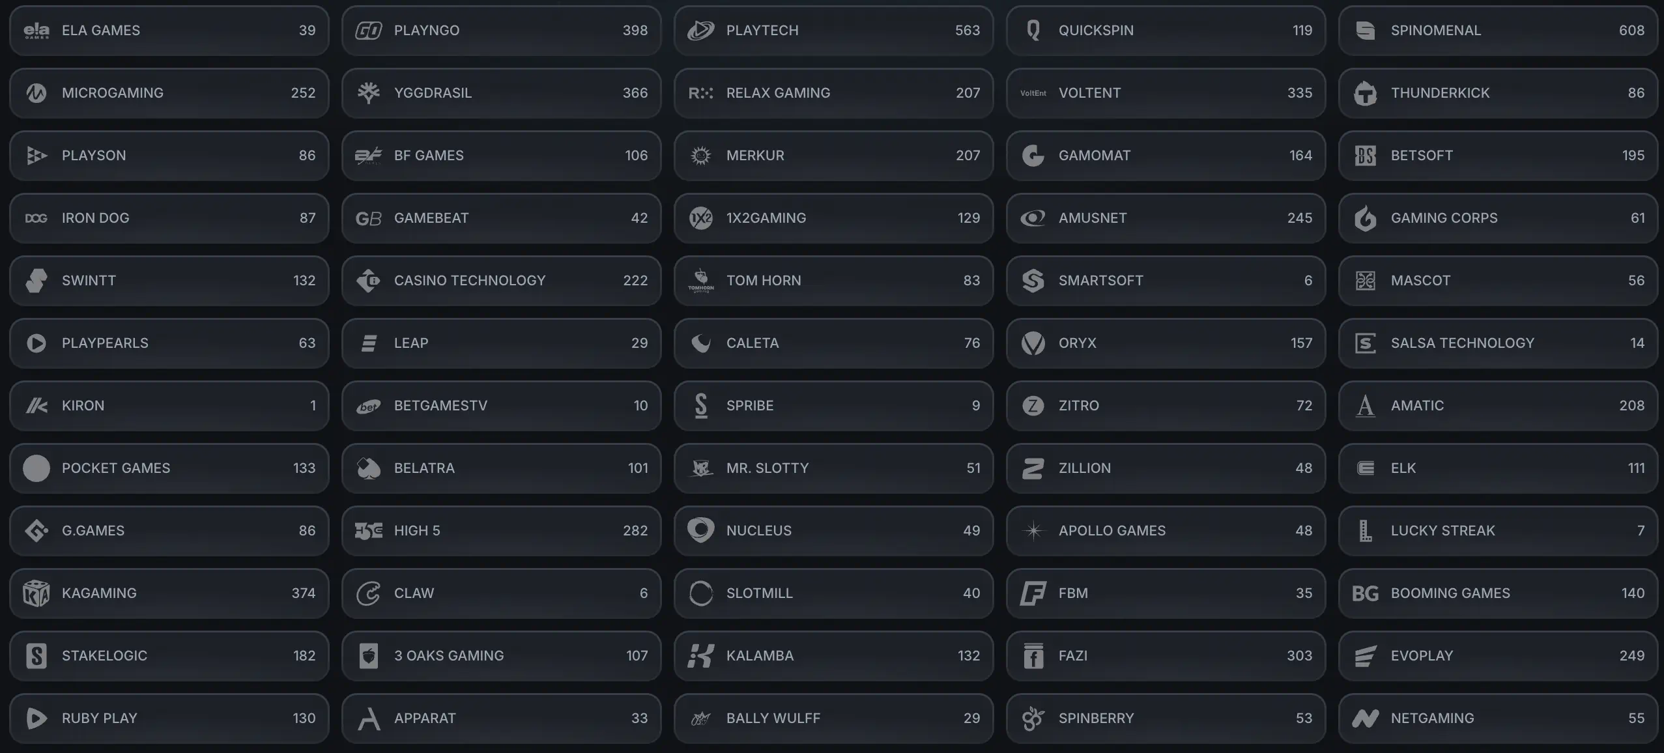The width and height of the screenshot is (1664, 753).
Task: Click the Gaming Corps flame icon
Action: 1365,218
